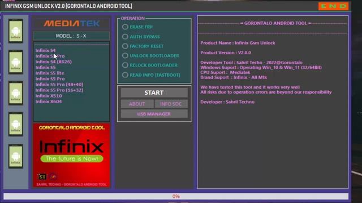Click the Infinix 'The future is Now!' banner
This screenshot has height=203, width=362.
coord(72,156)
